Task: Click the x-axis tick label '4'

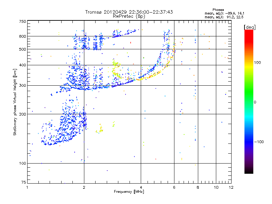Action: (141, 187)
